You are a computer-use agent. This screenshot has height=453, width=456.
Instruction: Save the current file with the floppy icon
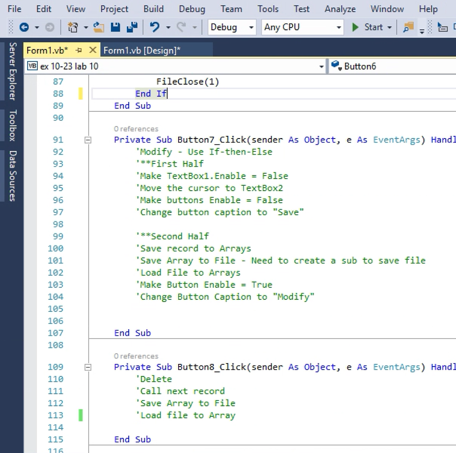pos(115,28)
